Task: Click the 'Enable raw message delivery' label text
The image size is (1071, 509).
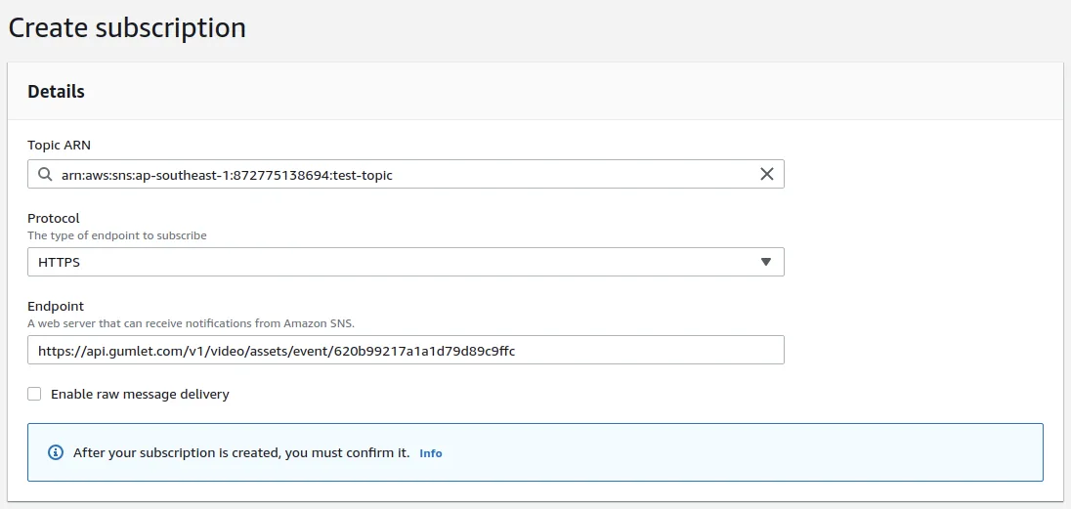Action: coord(140,395)
